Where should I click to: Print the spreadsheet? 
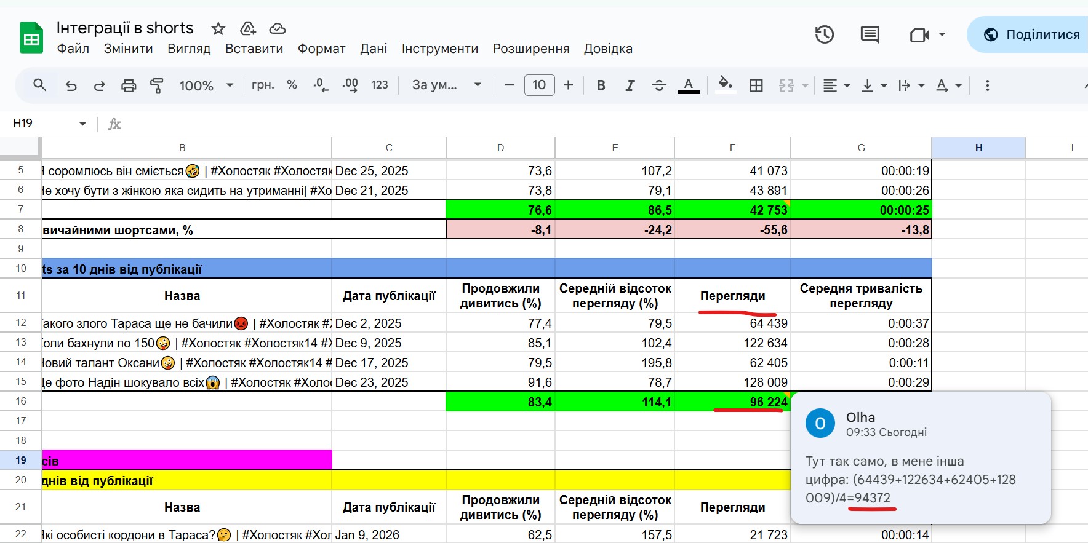pyautogui.click(x=128, y=85)
